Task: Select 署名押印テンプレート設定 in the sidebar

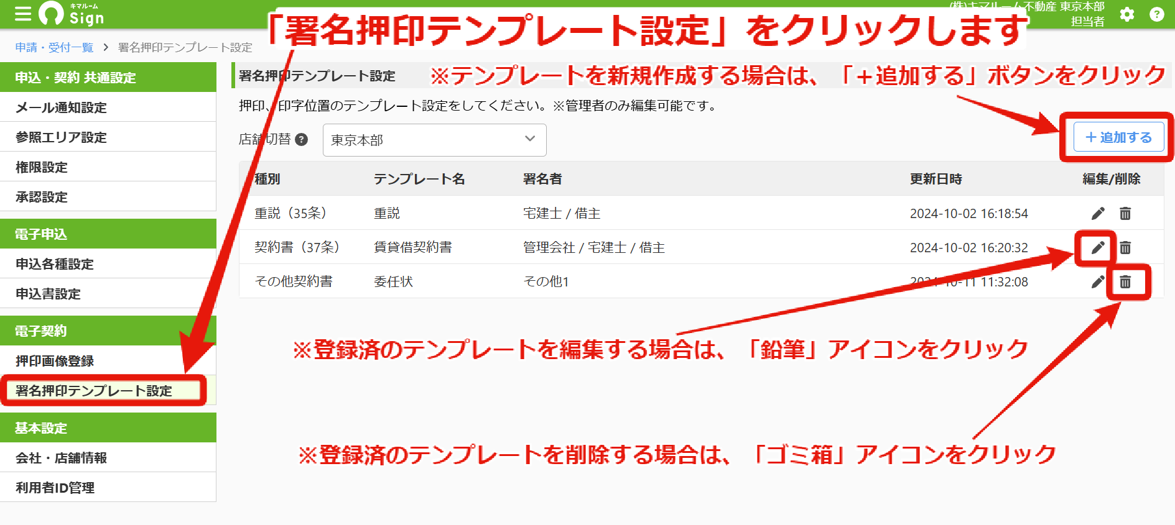Action: tap(108, 391)
